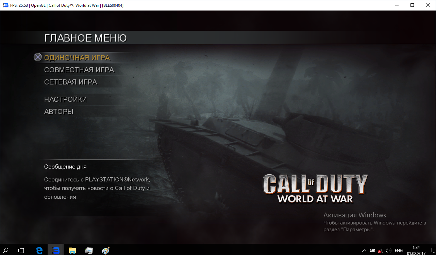
Task: Open the Paint palette icon on the taskbar
Action: click(x=106, y=250)
